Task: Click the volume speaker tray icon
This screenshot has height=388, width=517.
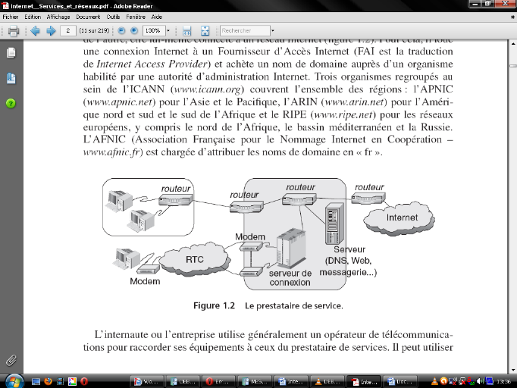Action: point(481,381)
